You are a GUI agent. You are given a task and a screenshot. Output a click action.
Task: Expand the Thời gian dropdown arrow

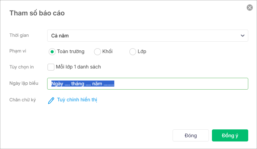click(x=242, y=36)
